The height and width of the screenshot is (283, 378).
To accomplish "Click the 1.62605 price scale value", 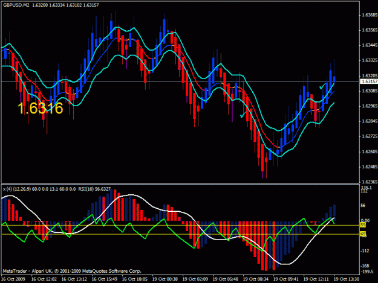I will pos(370,151).
